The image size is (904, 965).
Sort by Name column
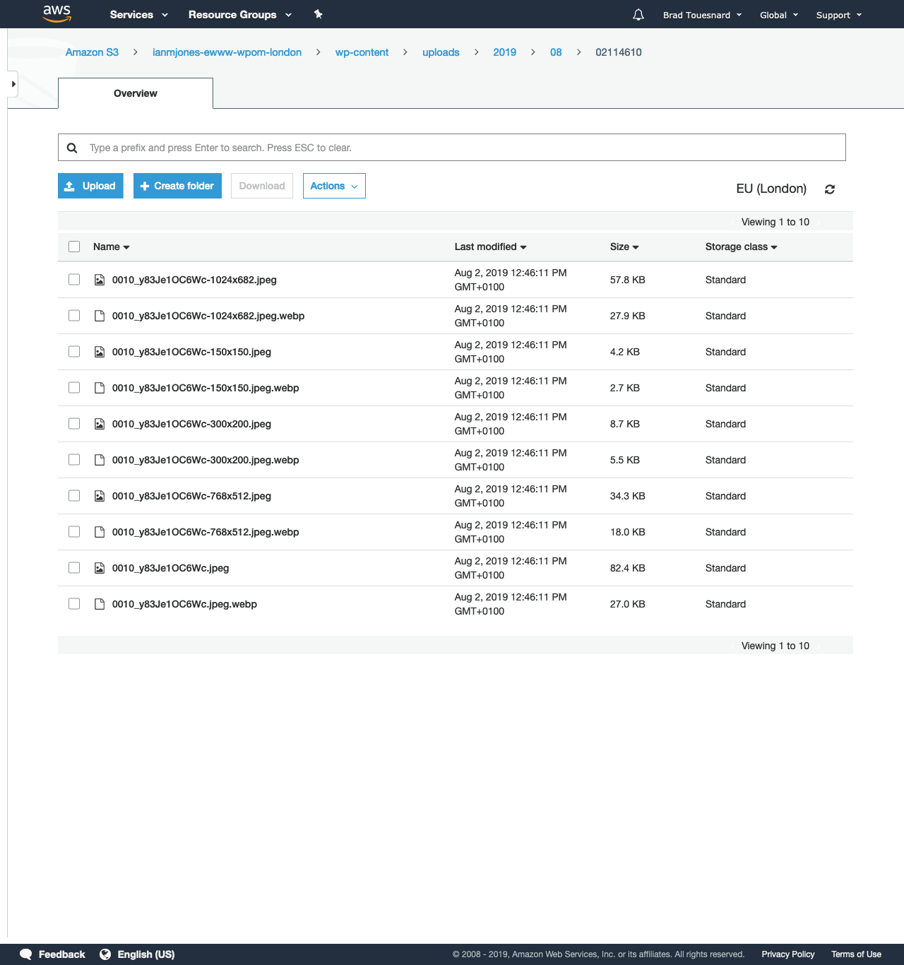(112, 247)
